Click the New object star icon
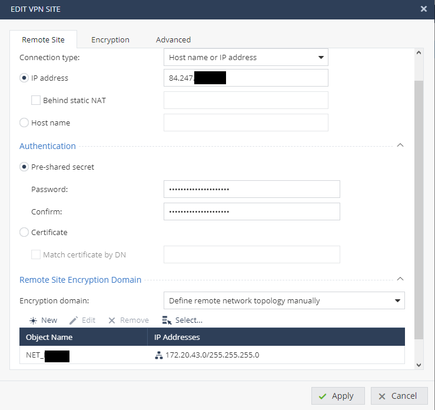435x410 pixels. (33, 320)
